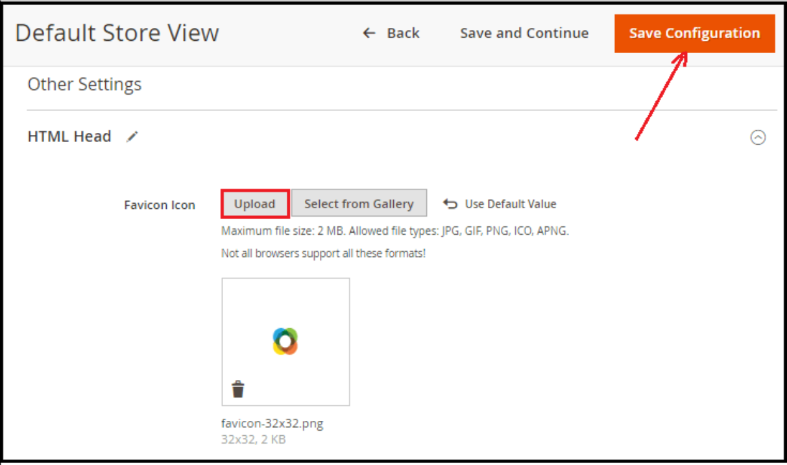This screenshot has width=787, height=465.
Task: Collapse the HTML Head section via the circled chevron
Action: [x=757, y=137]
